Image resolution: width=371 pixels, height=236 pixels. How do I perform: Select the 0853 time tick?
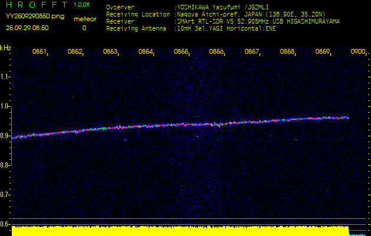pos(110,52)
